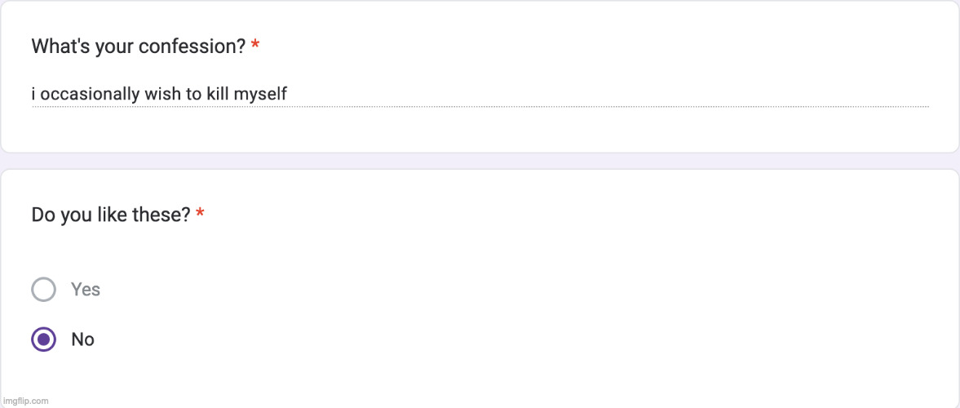Viewport: 960px width, 408px height.
Task: Select the "Yes" radio button
Action: pos(43,290)
